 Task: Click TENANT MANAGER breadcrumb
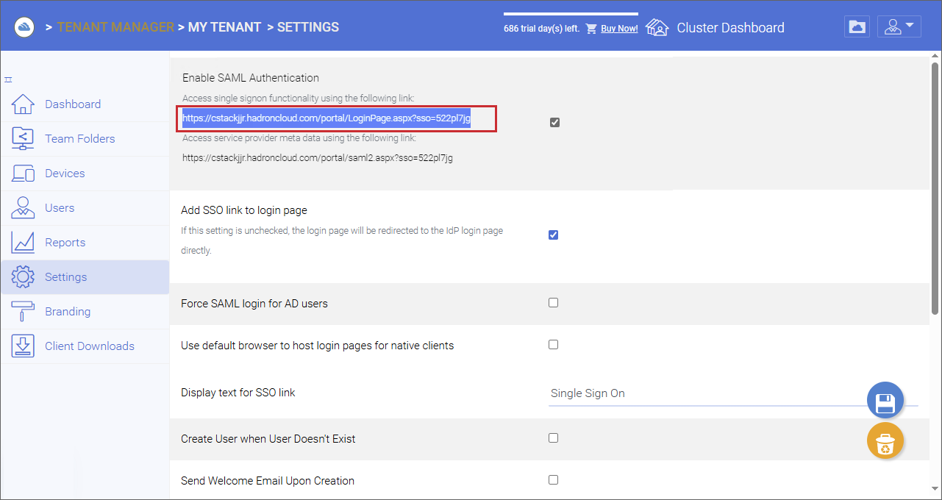coord(115,27)
